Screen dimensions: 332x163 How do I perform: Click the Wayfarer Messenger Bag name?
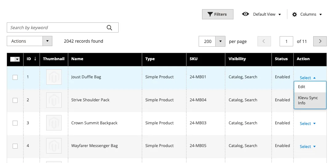pos(95,146)
